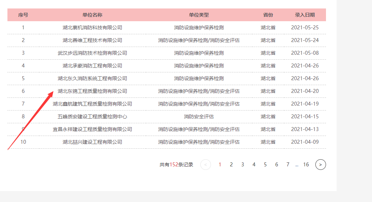Viewport: 372px width, 202px height.
Task: Navigate to page 6
Action: [276, 165]
